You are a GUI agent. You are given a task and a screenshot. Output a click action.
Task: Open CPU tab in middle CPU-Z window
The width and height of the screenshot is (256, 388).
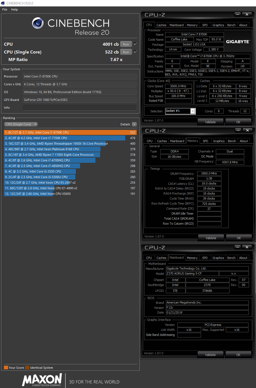pos(149,141)
